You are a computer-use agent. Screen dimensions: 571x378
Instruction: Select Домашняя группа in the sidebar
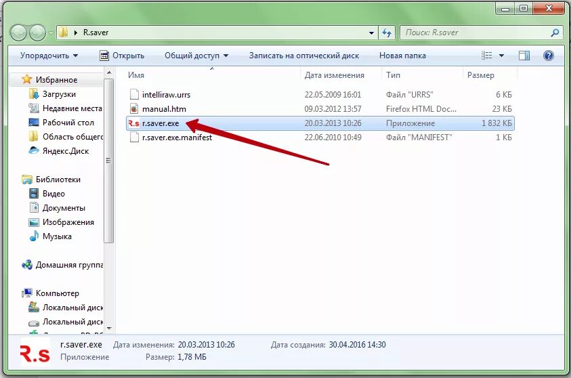[69, 265]
